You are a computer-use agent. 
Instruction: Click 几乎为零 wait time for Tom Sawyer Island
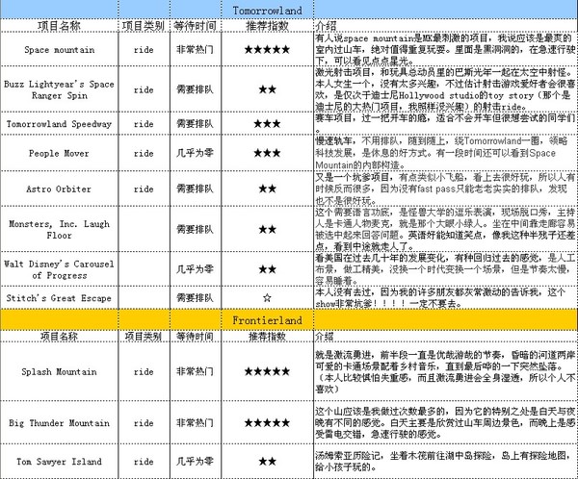[x=195, y=461]
